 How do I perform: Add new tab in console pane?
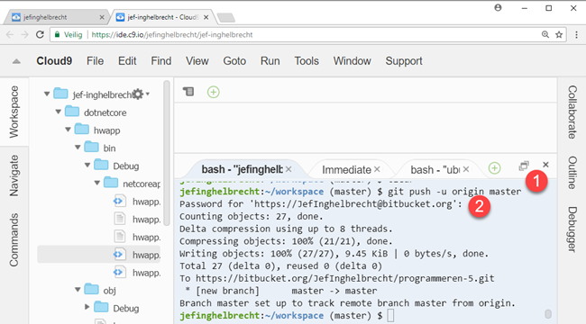tap(494, 168)
